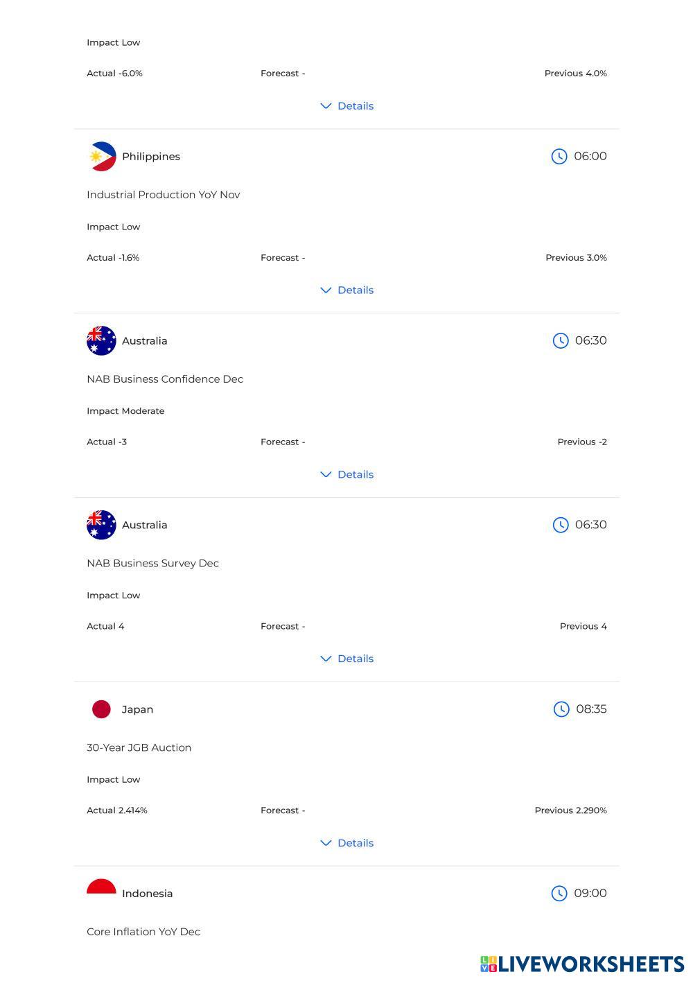The width and height of the screenshot is (693, 981).
Task: Click the Industrial Production YoY Nov title
Action: tap(164, 195)
